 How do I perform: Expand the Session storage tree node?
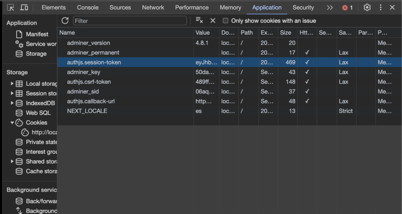click(12, 93)
